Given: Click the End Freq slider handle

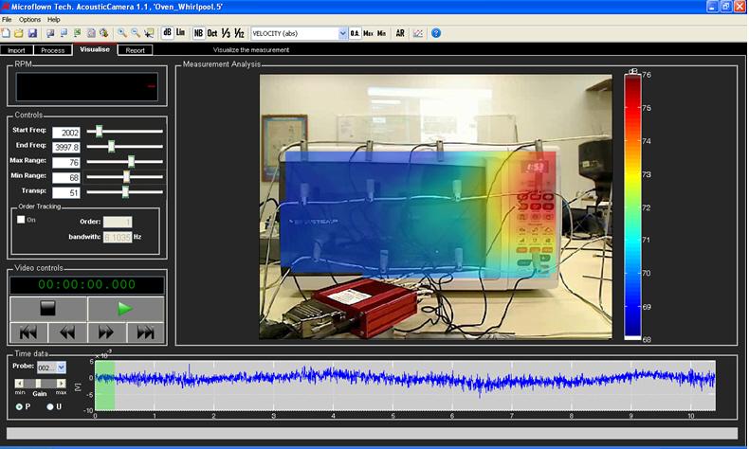Looking at the screenshot, I should coord(111,147).
